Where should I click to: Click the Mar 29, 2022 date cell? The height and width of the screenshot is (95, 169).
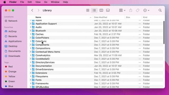tap(108, 55)
